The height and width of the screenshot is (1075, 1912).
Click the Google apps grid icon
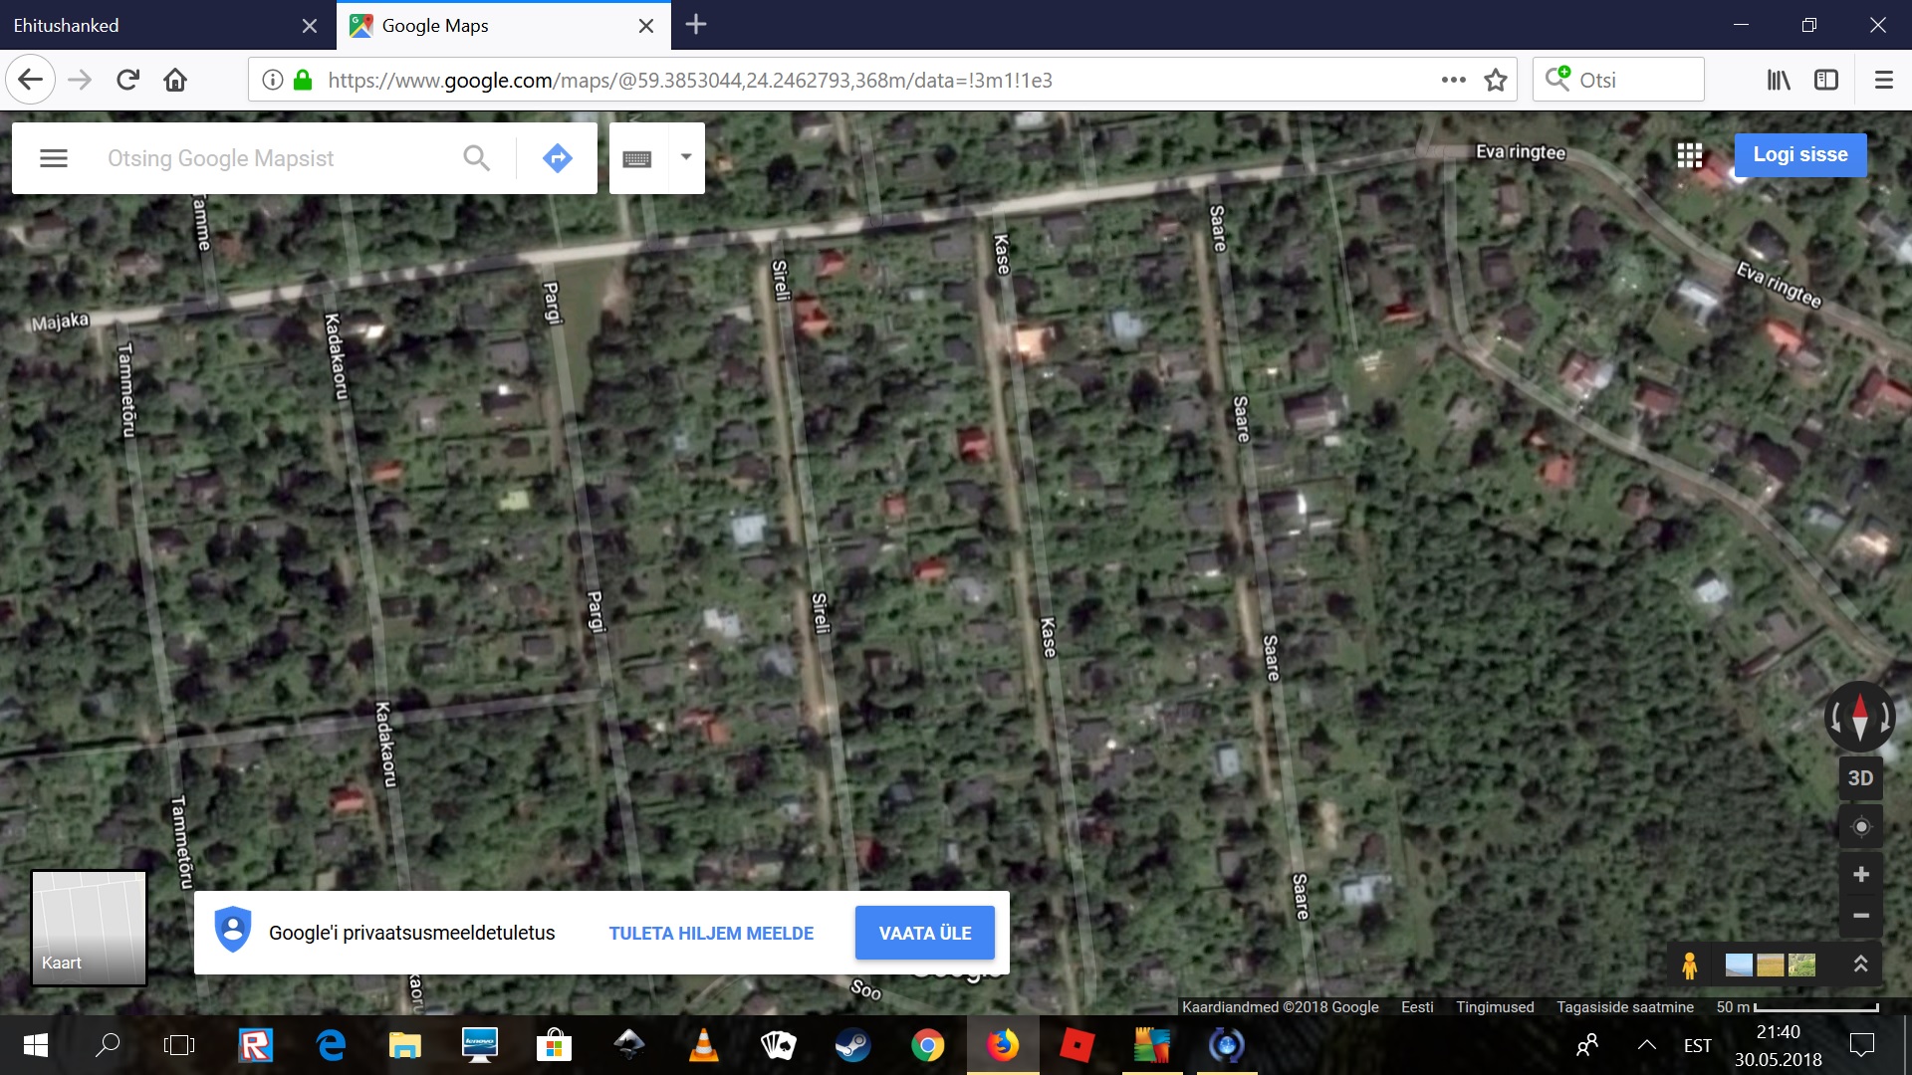[x=1689, y=154]
